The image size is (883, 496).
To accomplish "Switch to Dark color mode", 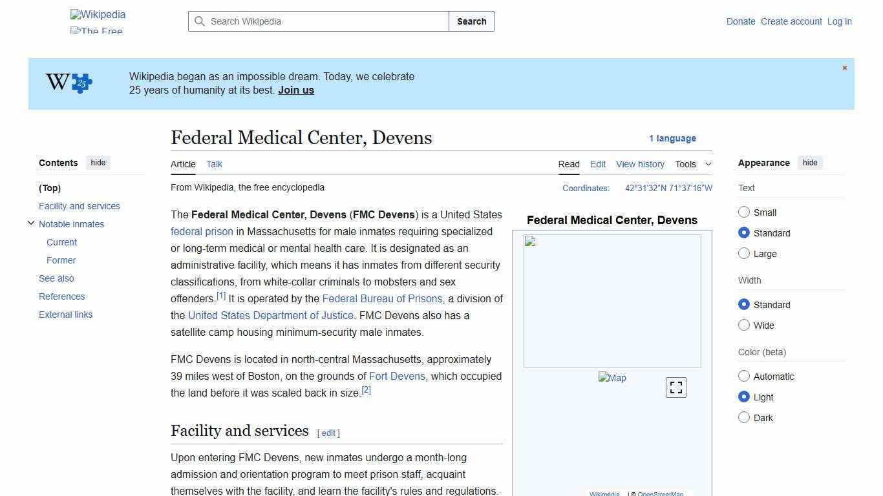I will pyautogui.click(x=744, y=418).
